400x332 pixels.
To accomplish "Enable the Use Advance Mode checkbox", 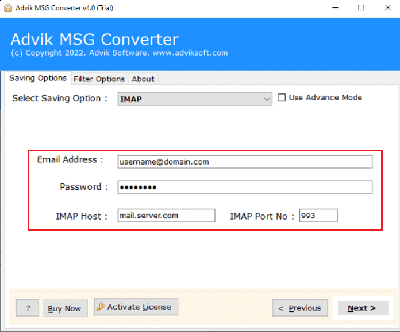I will tap(282, 97).
